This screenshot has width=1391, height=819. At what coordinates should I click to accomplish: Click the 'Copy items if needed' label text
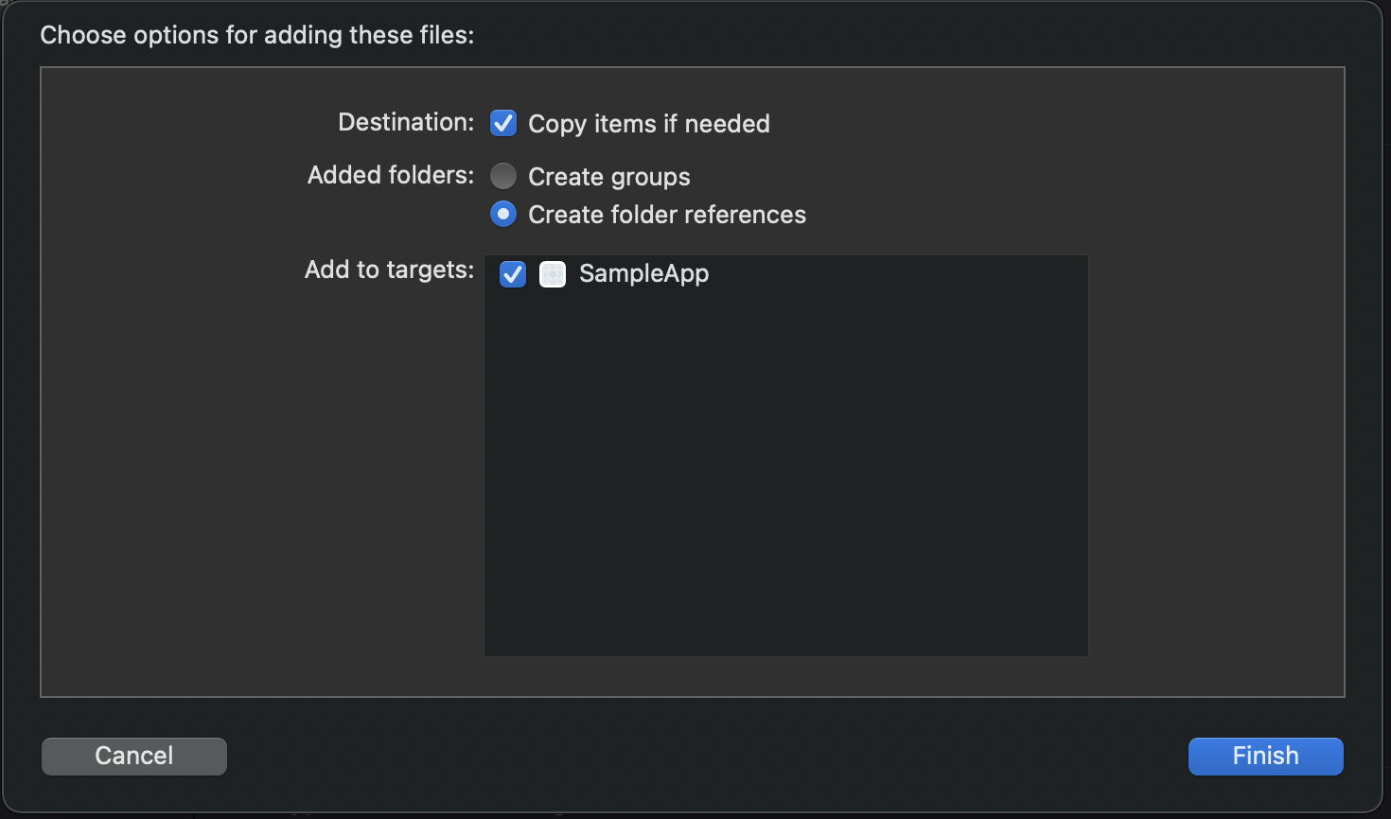(x=648, y=124)
